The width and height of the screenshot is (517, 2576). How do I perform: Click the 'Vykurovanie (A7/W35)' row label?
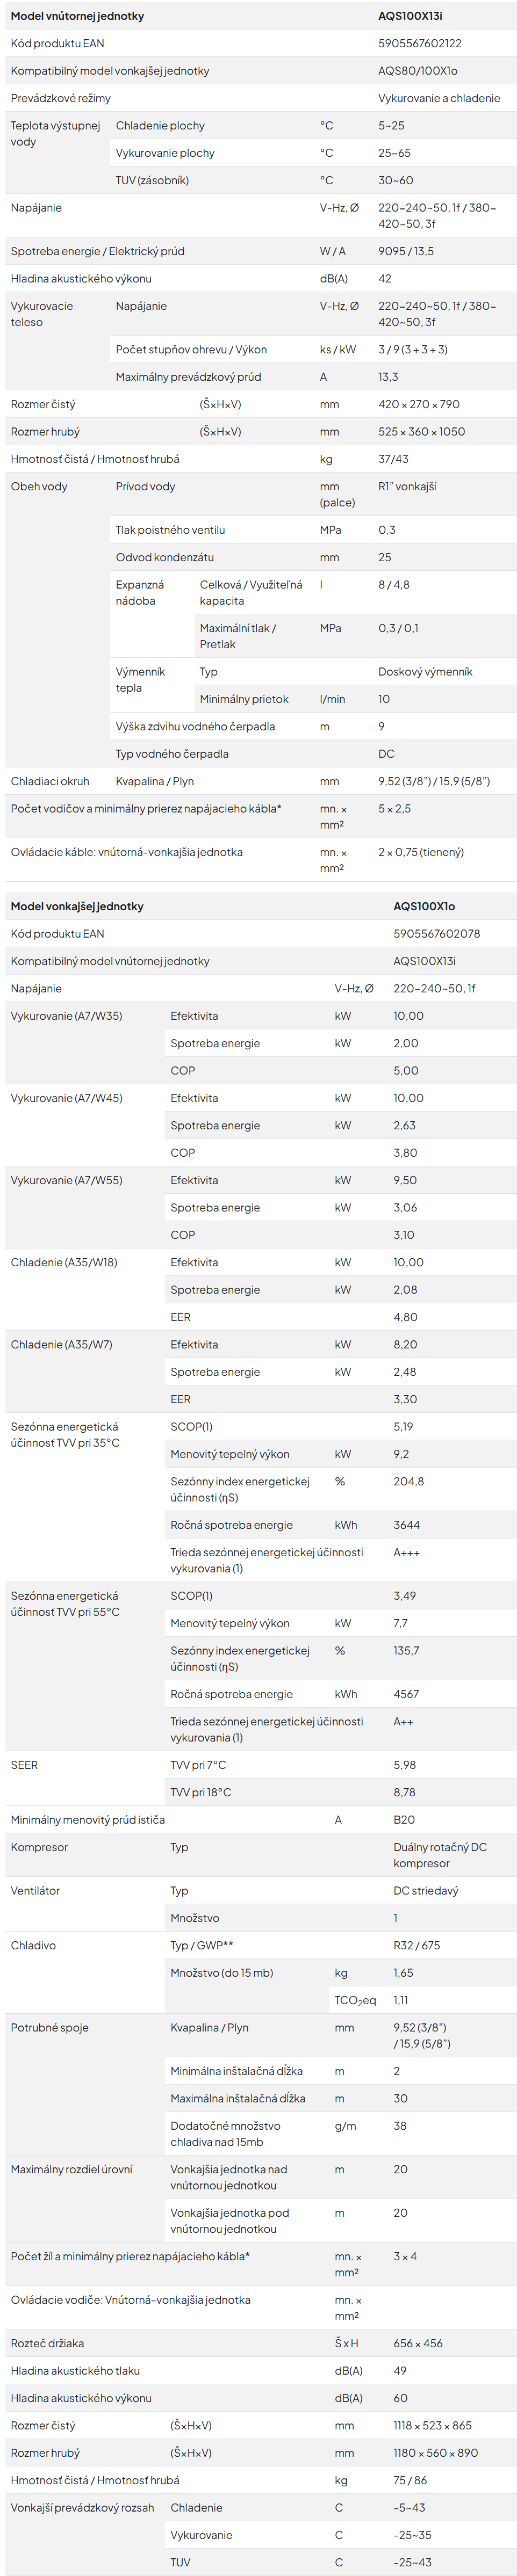[66, 1016]
